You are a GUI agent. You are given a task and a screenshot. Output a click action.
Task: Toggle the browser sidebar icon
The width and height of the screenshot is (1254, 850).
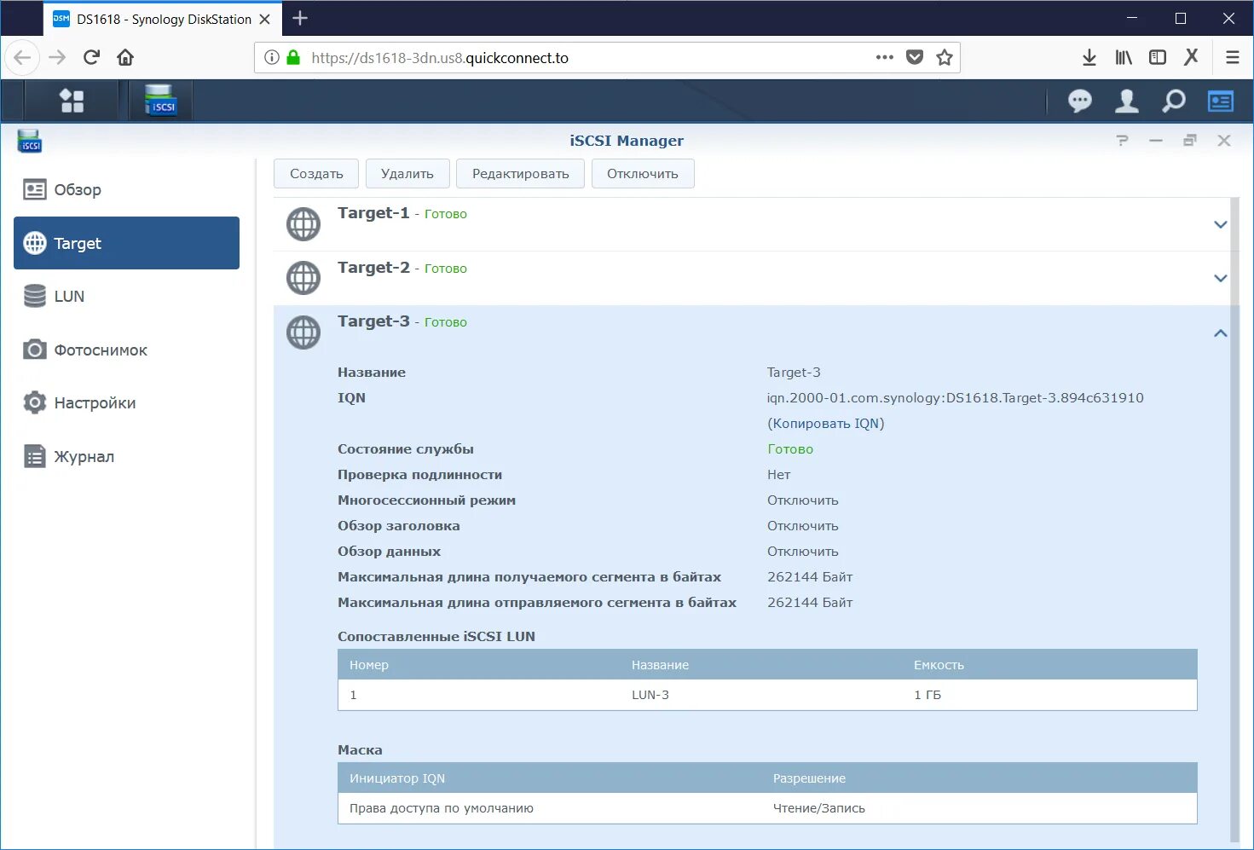pyautogui.click(x=1158, y=57)
